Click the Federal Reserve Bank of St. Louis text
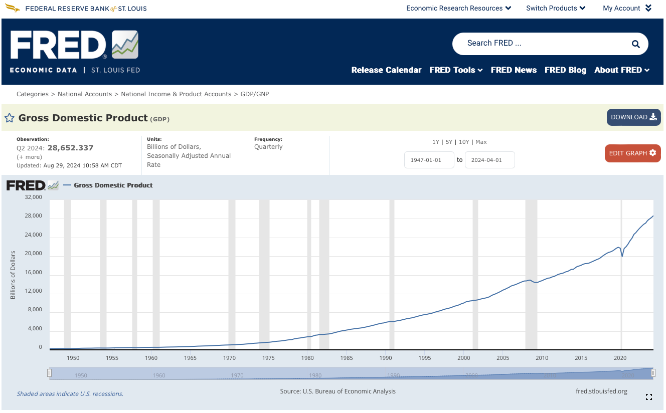The image size is (666, 413). tap(86, 9)
